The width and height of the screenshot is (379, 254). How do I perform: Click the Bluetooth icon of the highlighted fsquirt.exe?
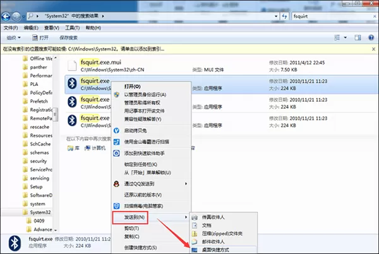click(72, 83)
